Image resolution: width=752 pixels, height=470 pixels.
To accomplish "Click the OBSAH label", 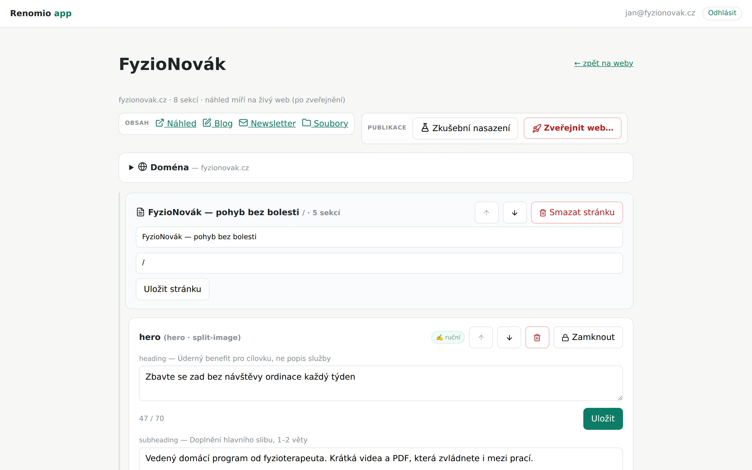I will point(137,123).
